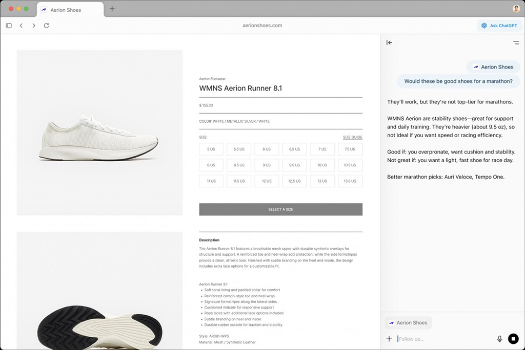Image resolution: width=525 pixels, height=350 pixels.
Task: Open the user profile avatar
Action: tap(516, 9)
